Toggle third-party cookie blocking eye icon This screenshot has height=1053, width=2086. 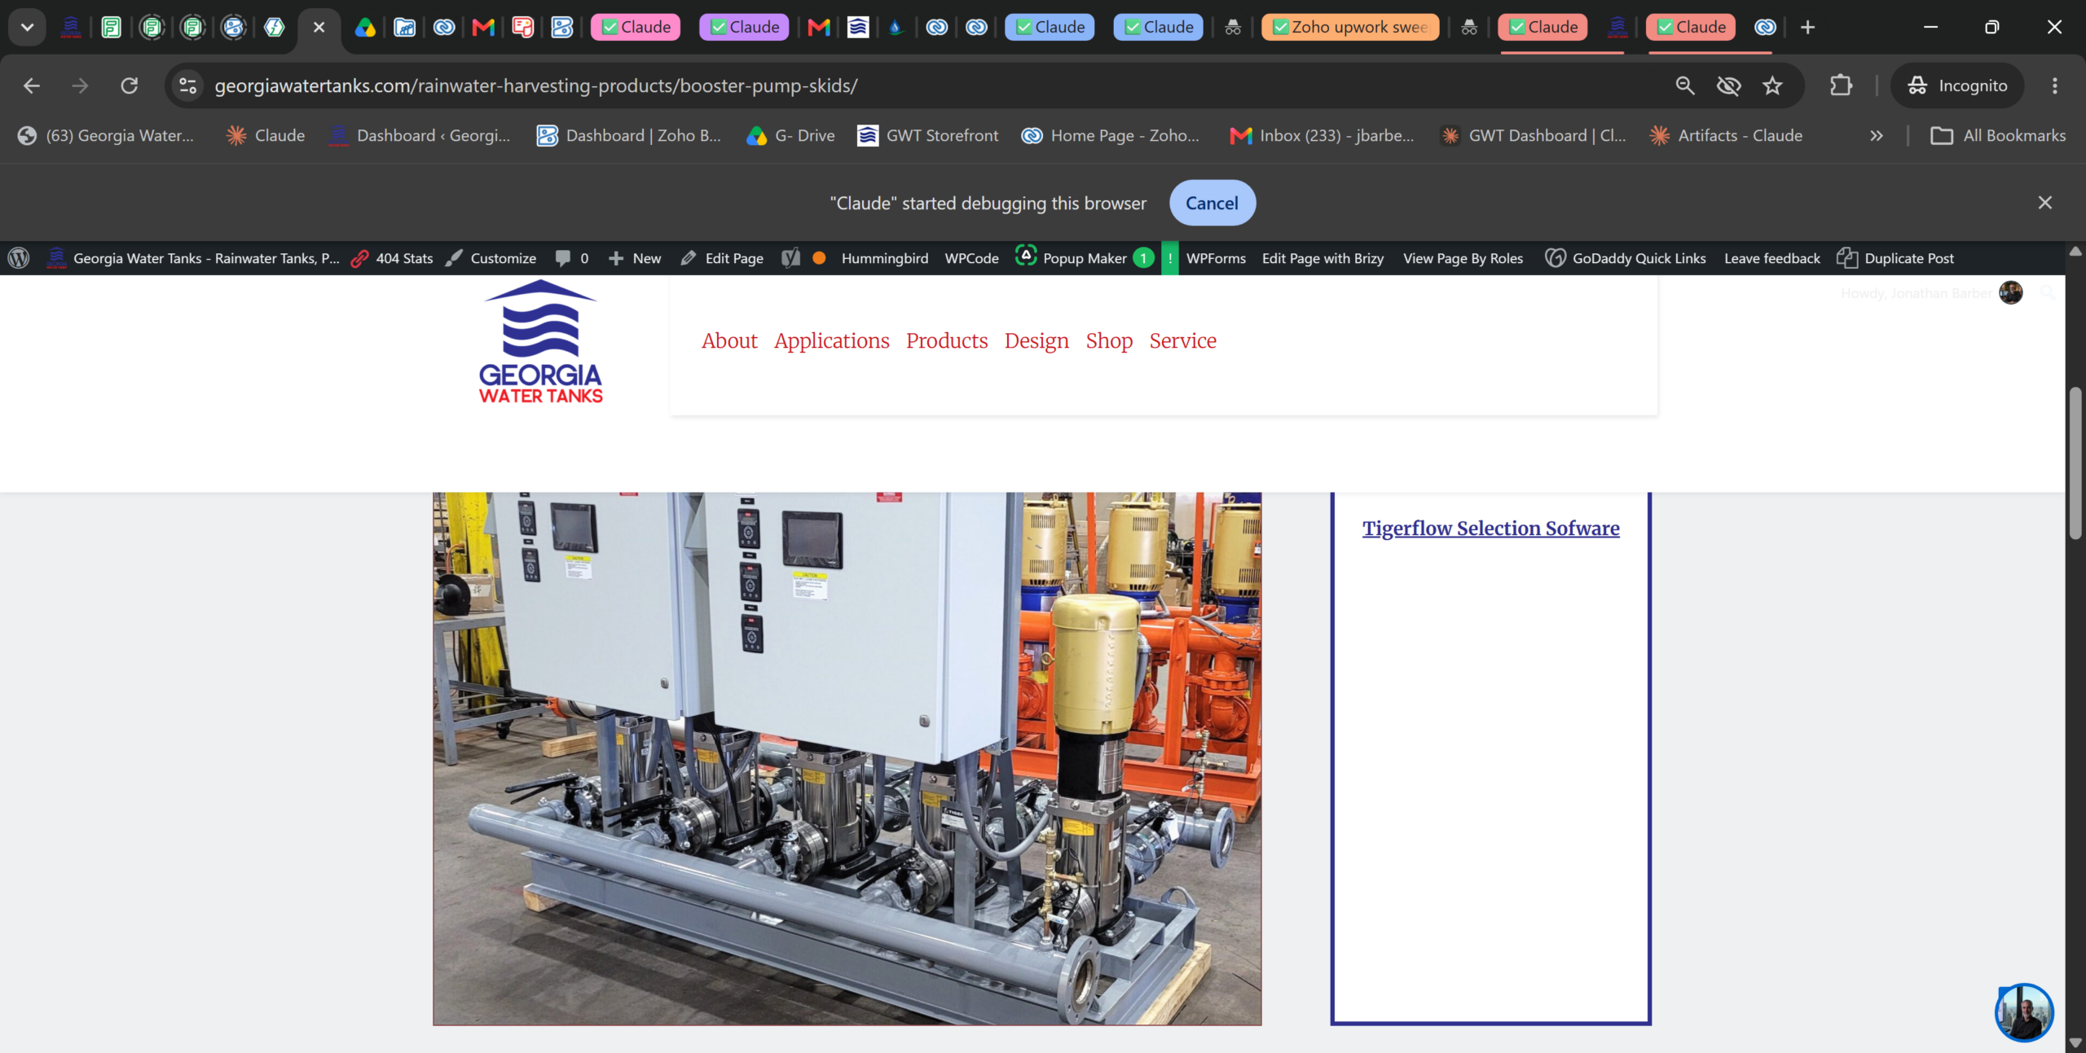[x=1728, y=86]
